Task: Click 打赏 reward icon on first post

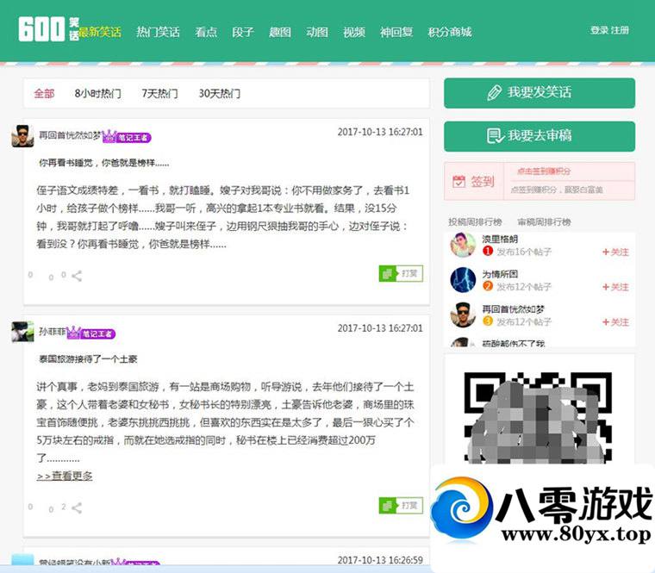Action: pyautogui.click(x=402, y=274)
